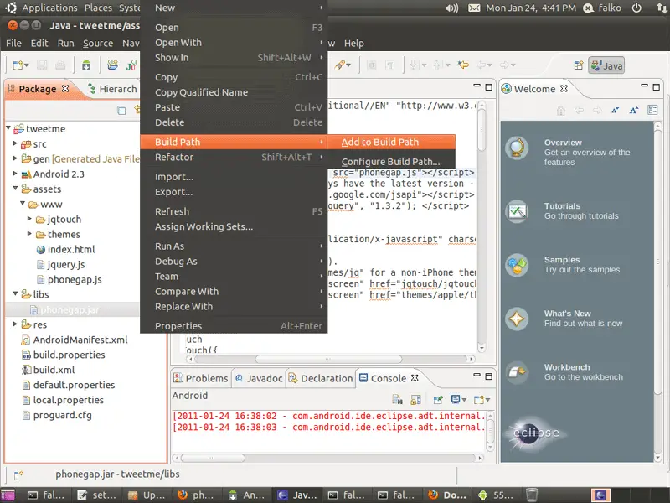Clear the Console output
The width and height of the screenshot is (670, 503).
397,400
